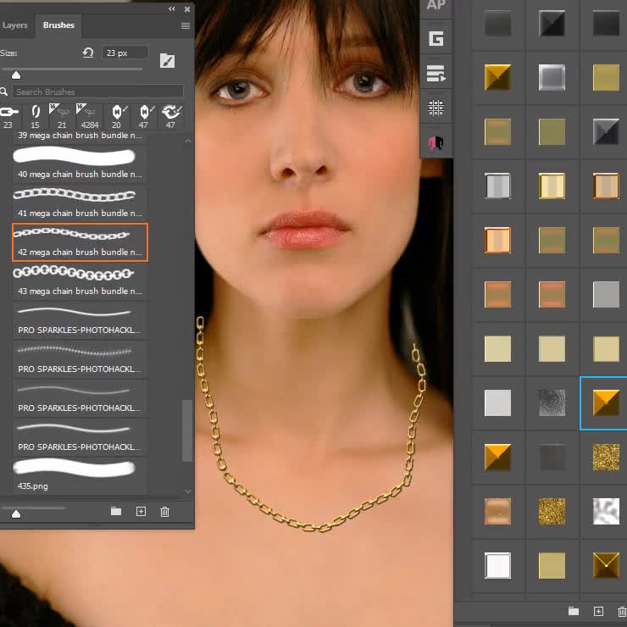Screen dimensions: 627x627
Task: Click the brush list scroll up arrow
Action: [x=188, y=141]
